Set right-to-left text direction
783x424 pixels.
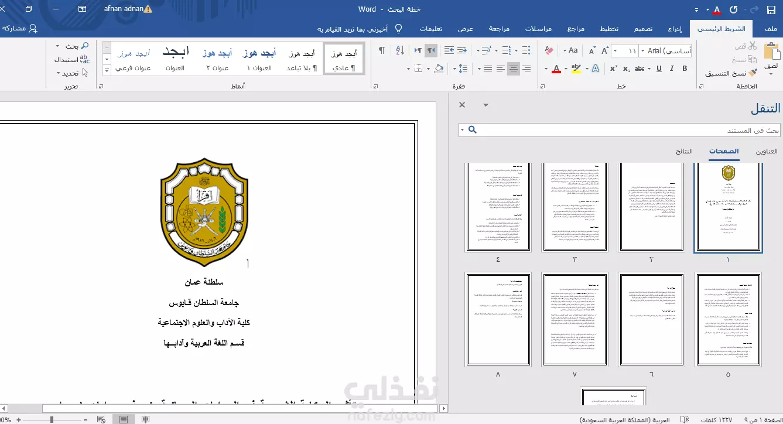pos(431,50)
